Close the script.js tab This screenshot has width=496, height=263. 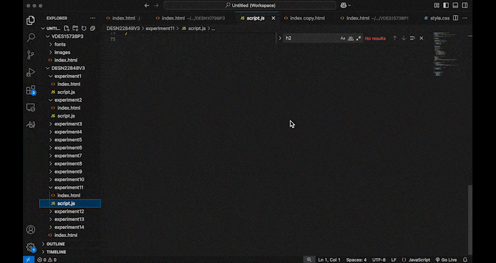[x=273, y=19]
